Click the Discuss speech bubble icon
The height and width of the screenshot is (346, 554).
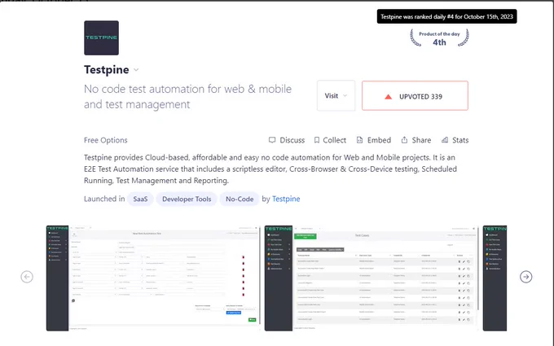(x=272, y=140)
